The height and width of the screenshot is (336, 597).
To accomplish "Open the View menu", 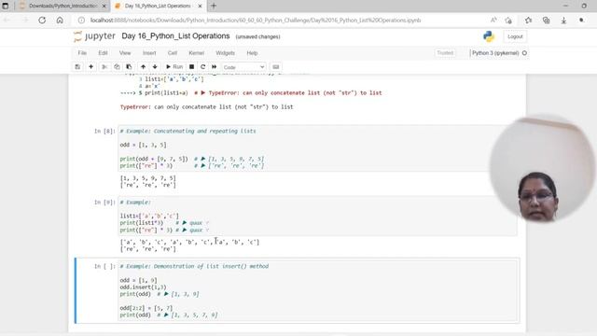I will click(x=125, y=53).
